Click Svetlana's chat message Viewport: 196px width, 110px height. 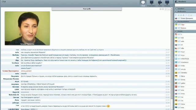(x=32, y=63)
